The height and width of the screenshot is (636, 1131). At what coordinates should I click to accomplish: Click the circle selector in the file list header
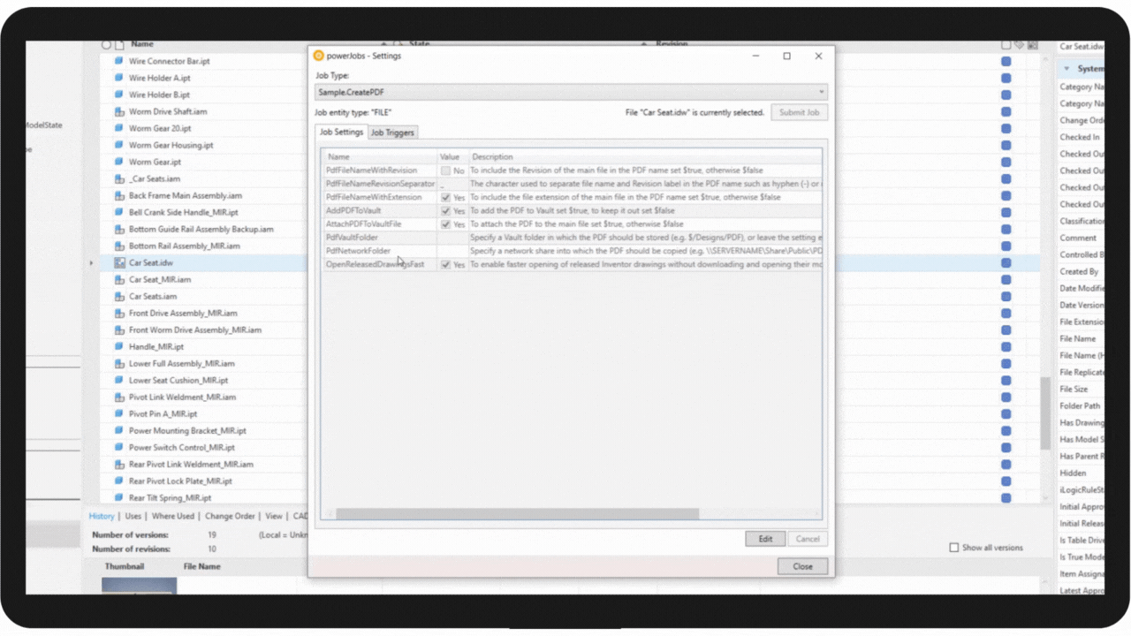(106, 44)
